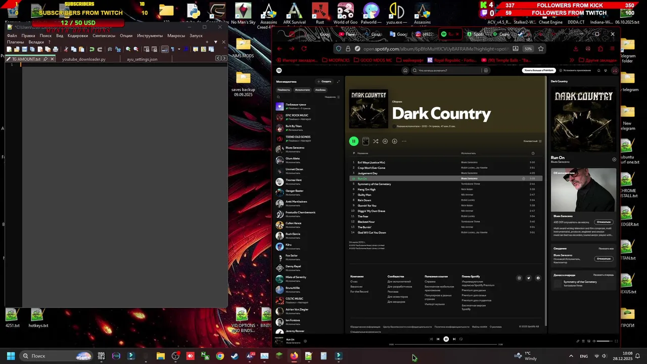
Task: Open the Spotify Twitter link
Action: 529,278
